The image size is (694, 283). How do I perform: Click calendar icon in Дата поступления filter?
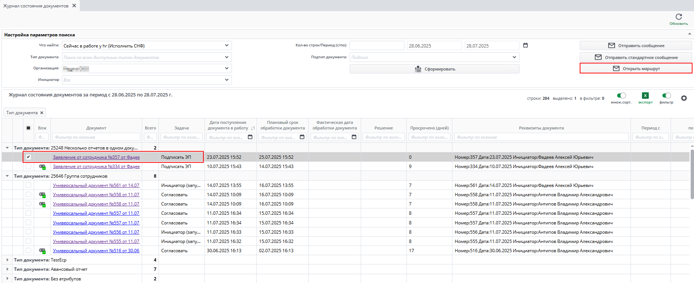(250, 137)
